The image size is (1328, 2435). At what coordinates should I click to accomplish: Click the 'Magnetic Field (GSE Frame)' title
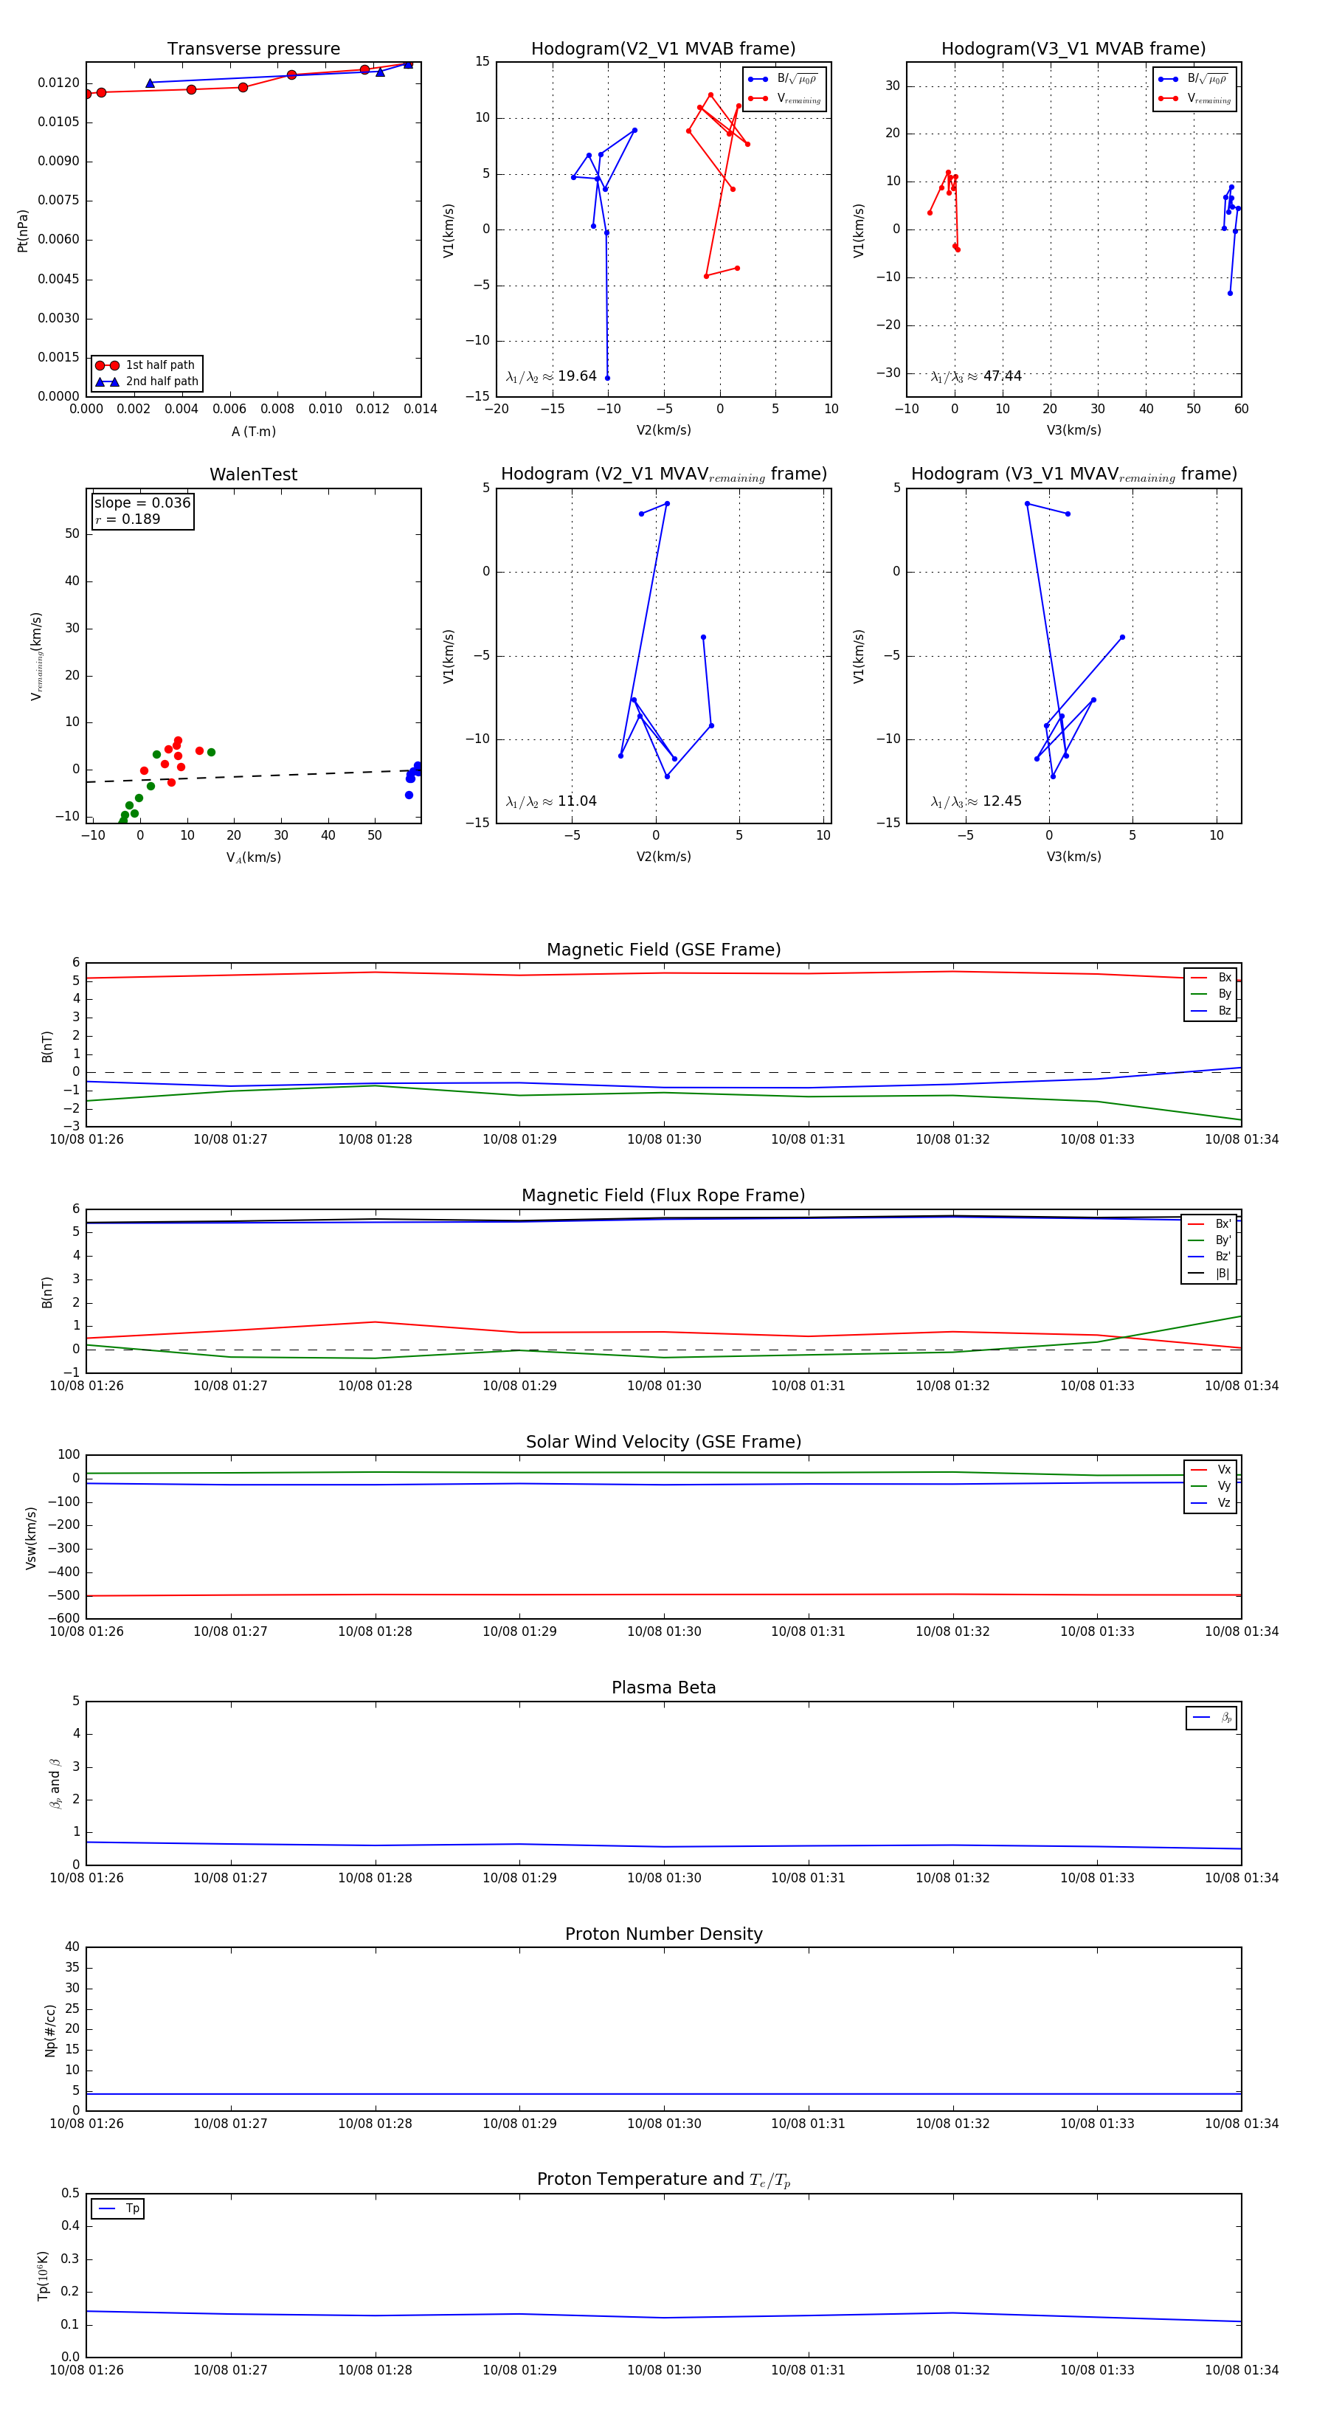point(663,950)
